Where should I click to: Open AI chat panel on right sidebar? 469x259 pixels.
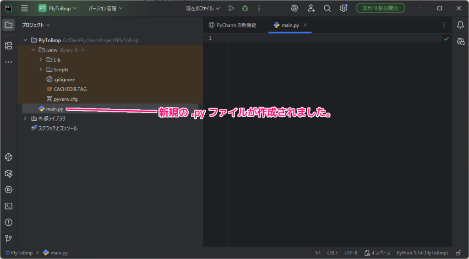pyautogui.click(x=460, y=42)
